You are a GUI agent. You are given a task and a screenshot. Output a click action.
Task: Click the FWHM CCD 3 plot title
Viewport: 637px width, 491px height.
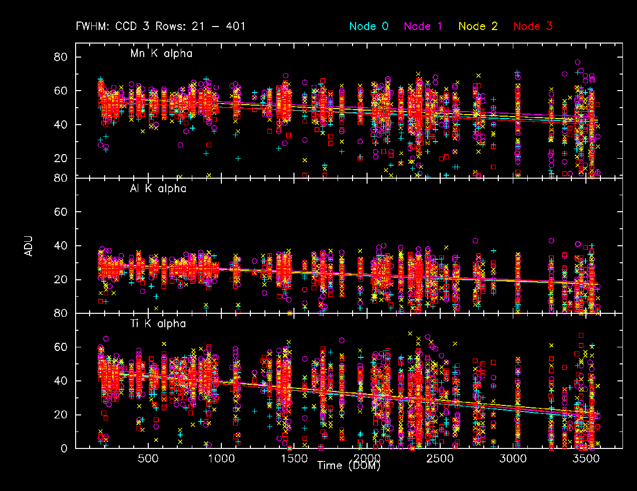pos(160,26)
